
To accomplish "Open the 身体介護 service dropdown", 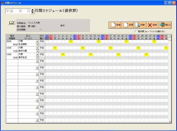I will point(37,51).
